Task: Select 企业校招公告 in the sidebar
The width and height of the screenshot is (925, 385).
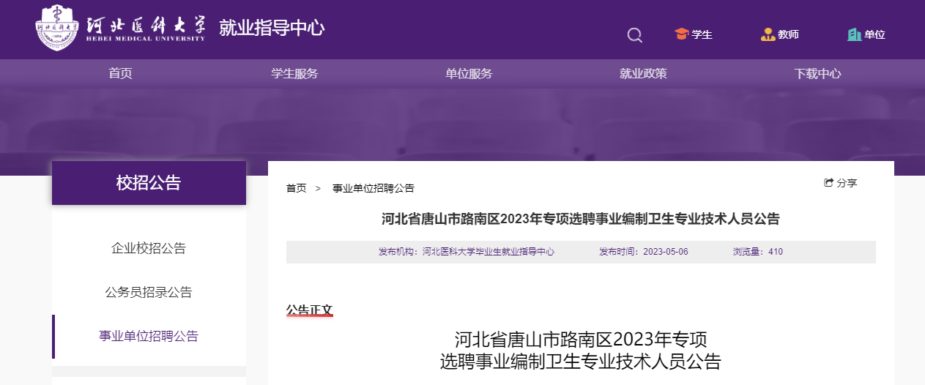Action: pos(149,248)
